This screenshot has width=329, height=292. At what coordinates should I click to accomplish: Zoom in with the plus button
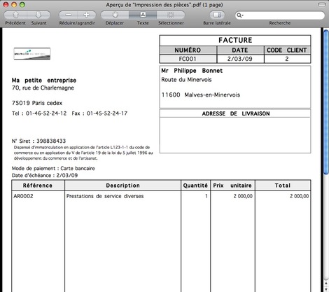(87, 15)
